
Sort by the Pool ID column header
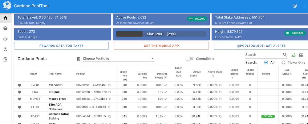pyautogui.click(x=80, y=74)
